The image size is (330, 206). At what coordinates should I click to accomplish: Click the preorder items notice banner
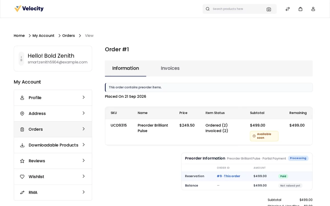click(209, 87)
